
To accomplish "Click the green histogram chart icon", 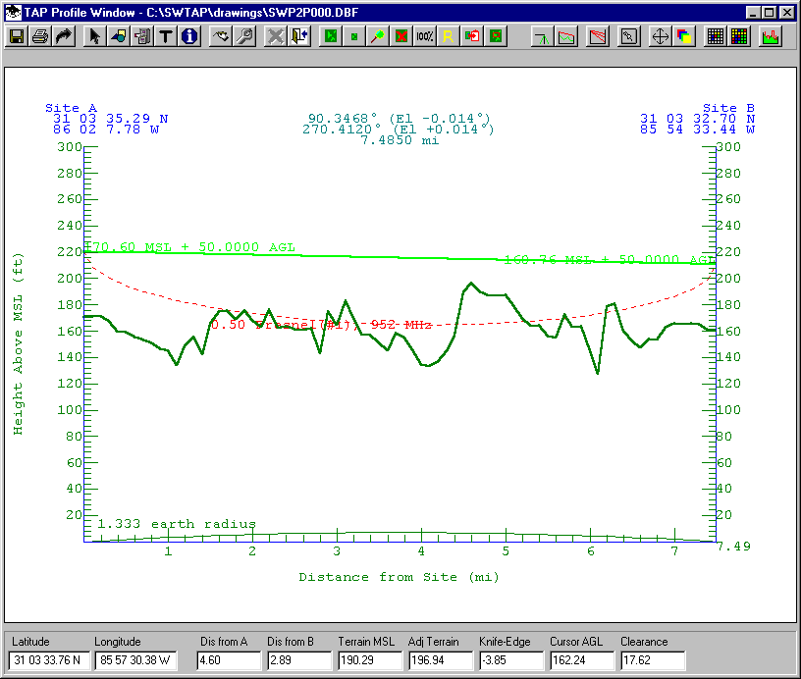I will pyautogui.click(x=771, y=36).
